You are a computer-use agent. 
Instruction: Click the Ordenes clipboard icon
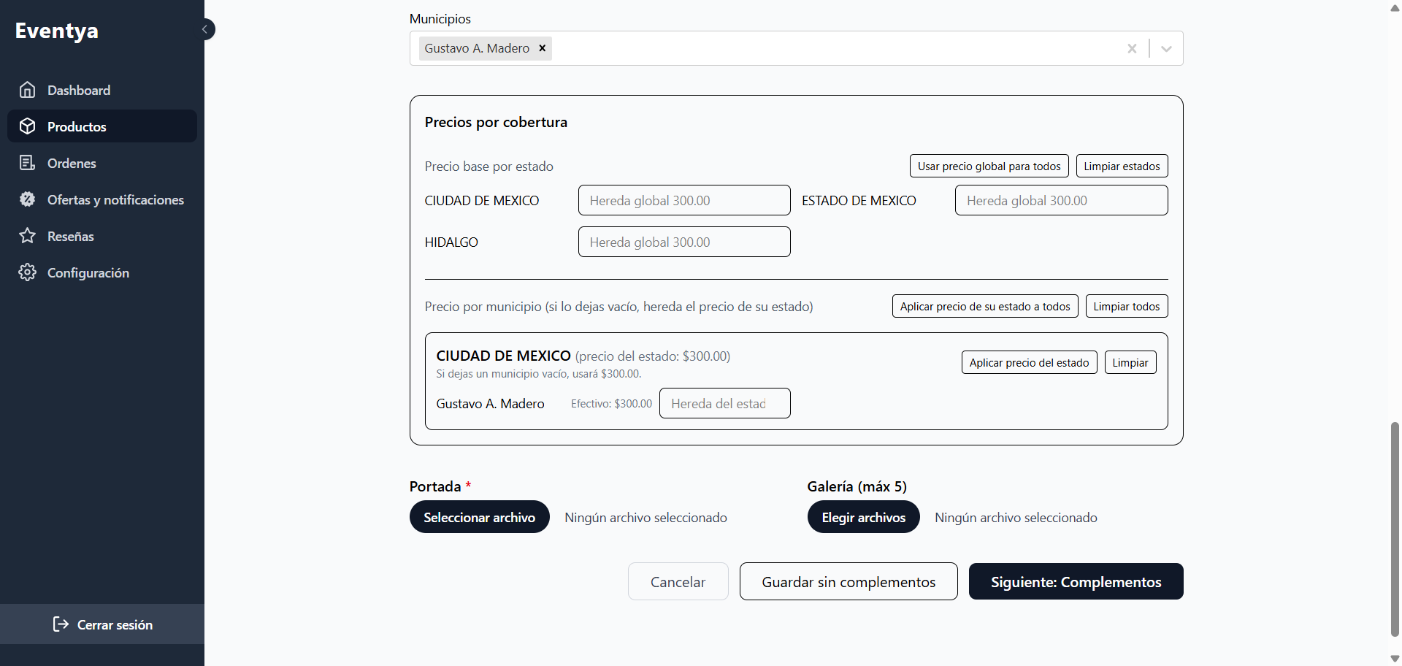pyautogui.click(x=28, y=163)
